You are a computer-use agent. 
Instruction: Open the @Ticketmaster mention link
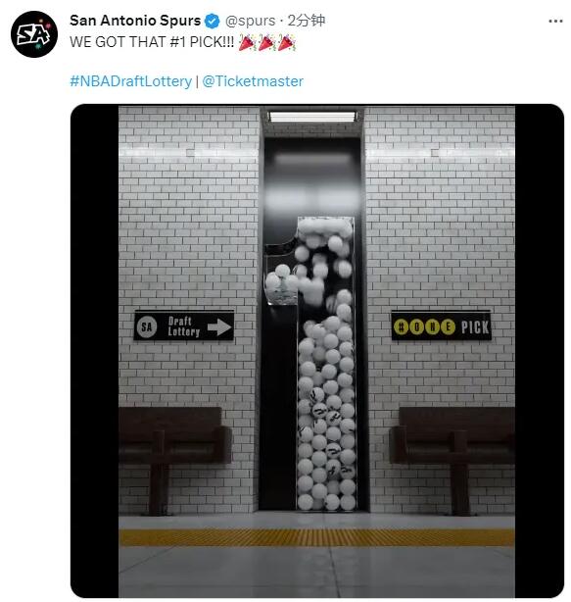253,81
